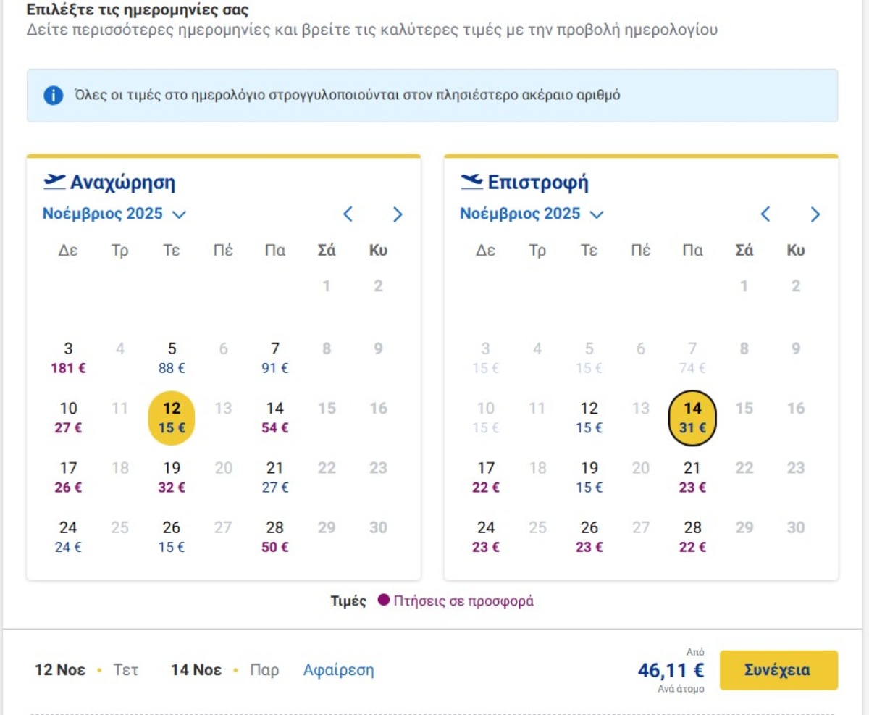
Task: Select departure date 3 priced 181 €
Action: 68,358
